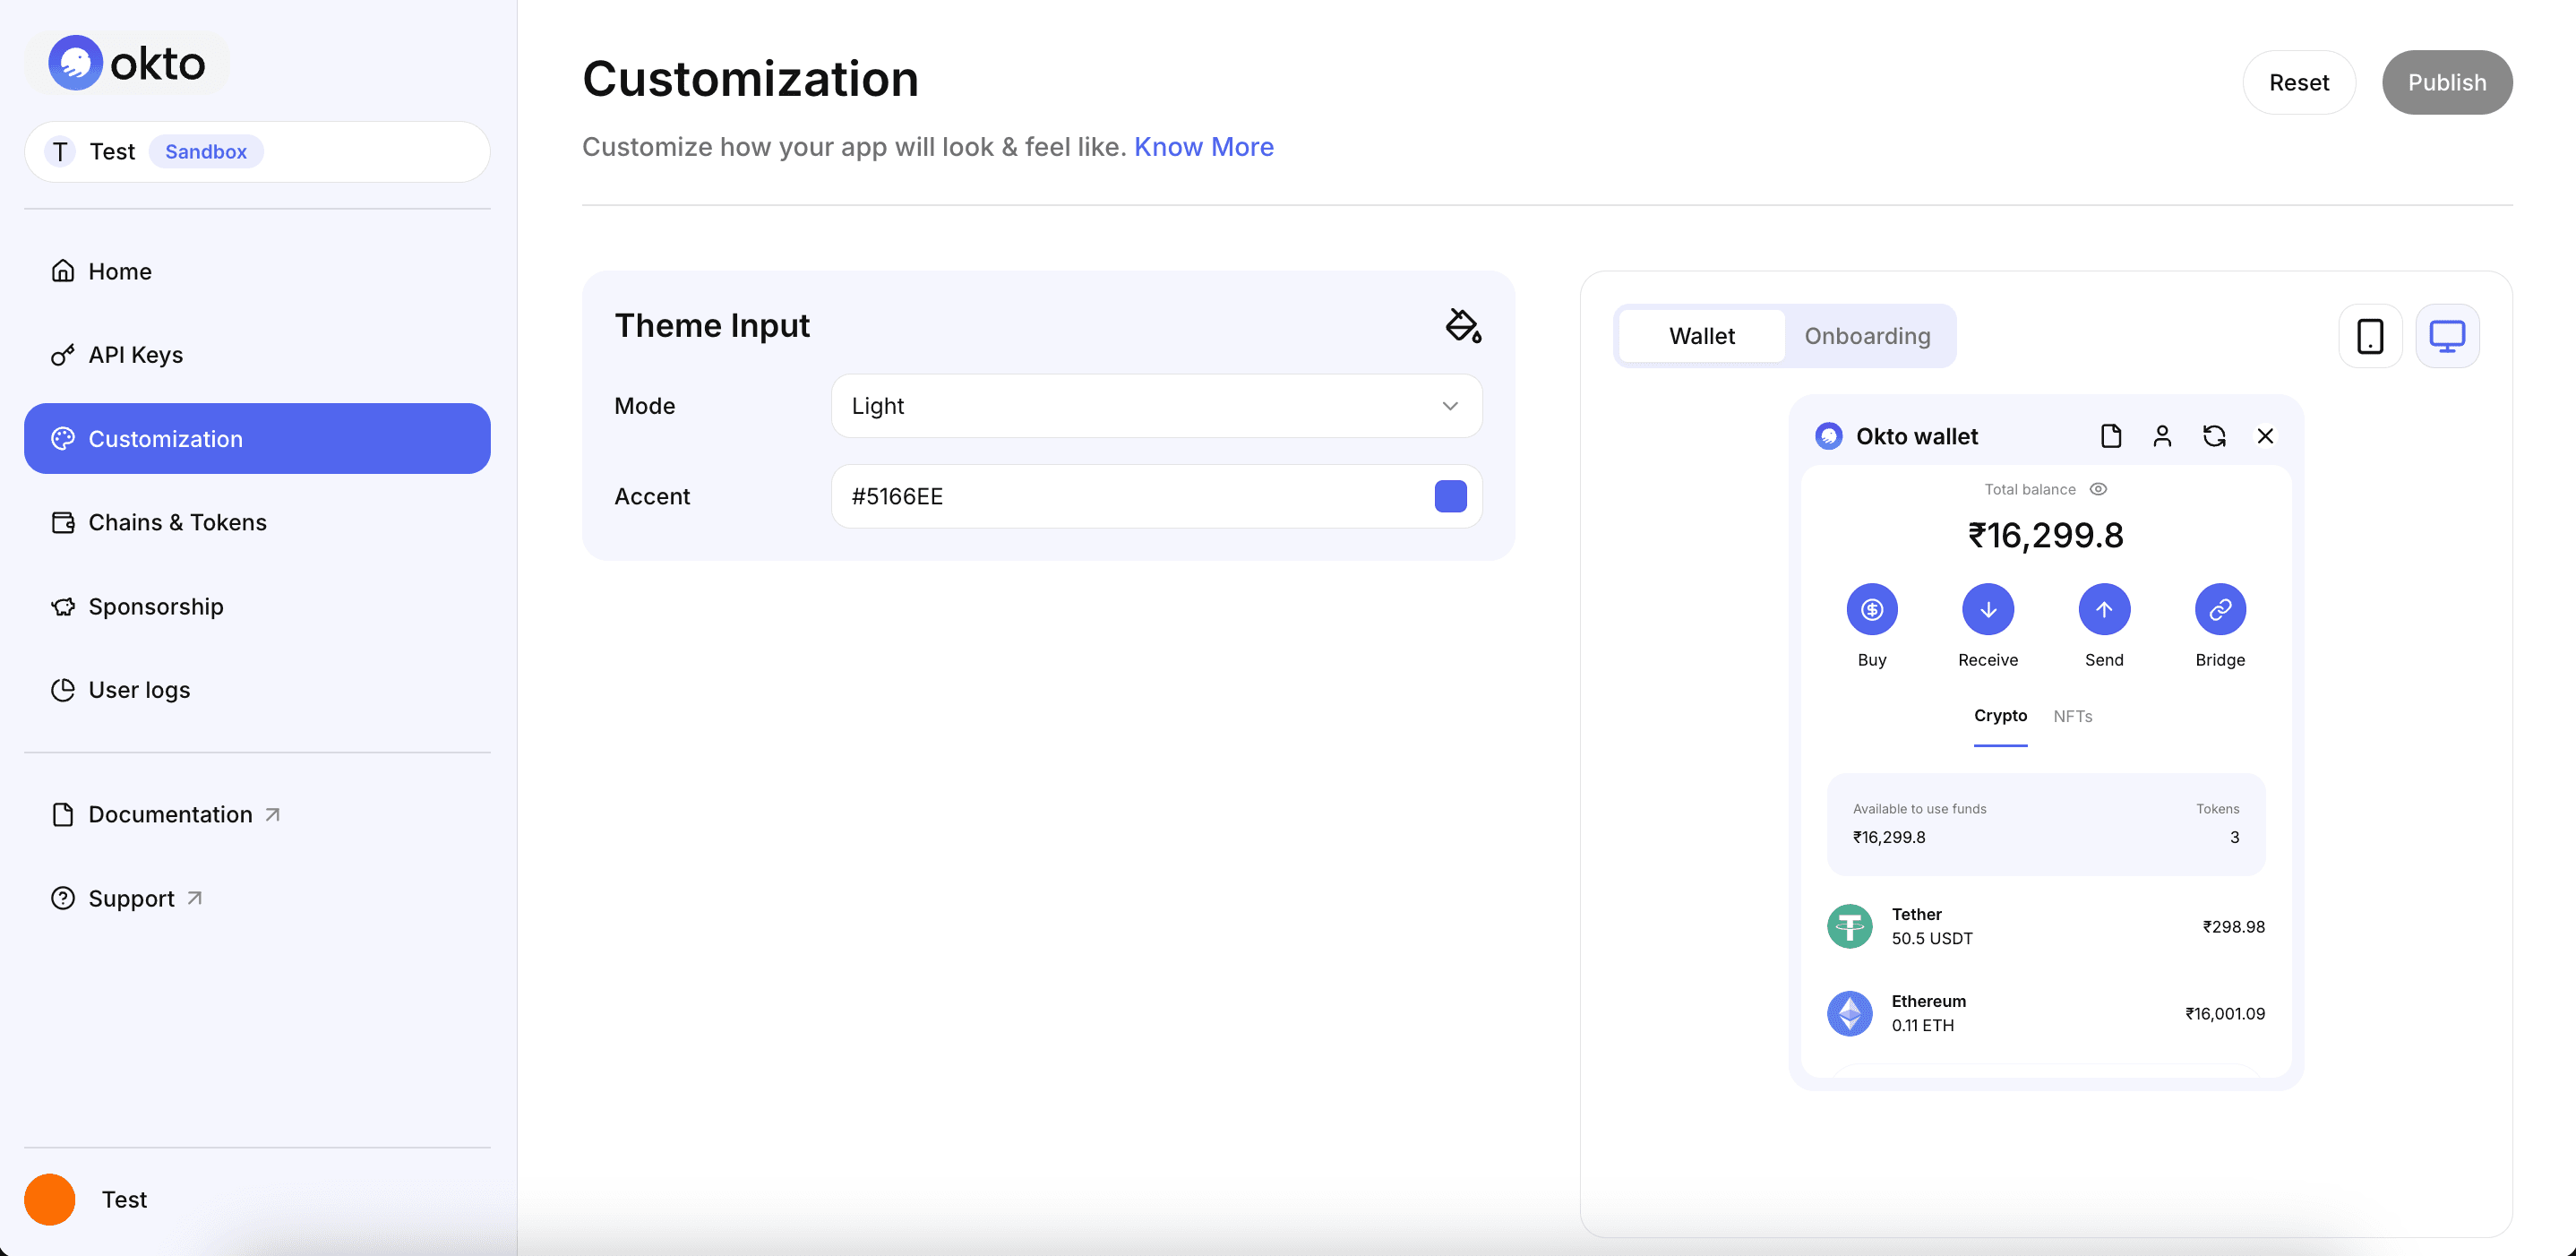Click the Buy icon in the wallet preview
Screen dimensions: 2576x1256
coord(1871,609)
